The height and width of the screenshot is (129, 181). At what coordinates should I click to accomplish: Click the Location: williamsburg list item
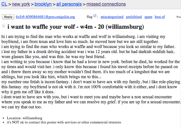click(25, 118)
